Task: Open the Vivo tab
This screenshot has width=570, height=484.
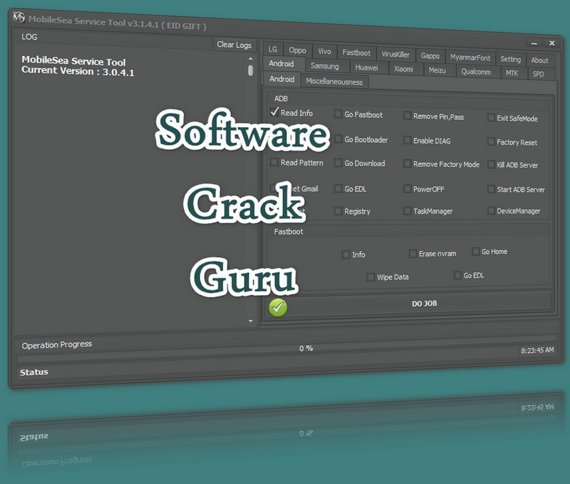Action: tap(324, 51)
